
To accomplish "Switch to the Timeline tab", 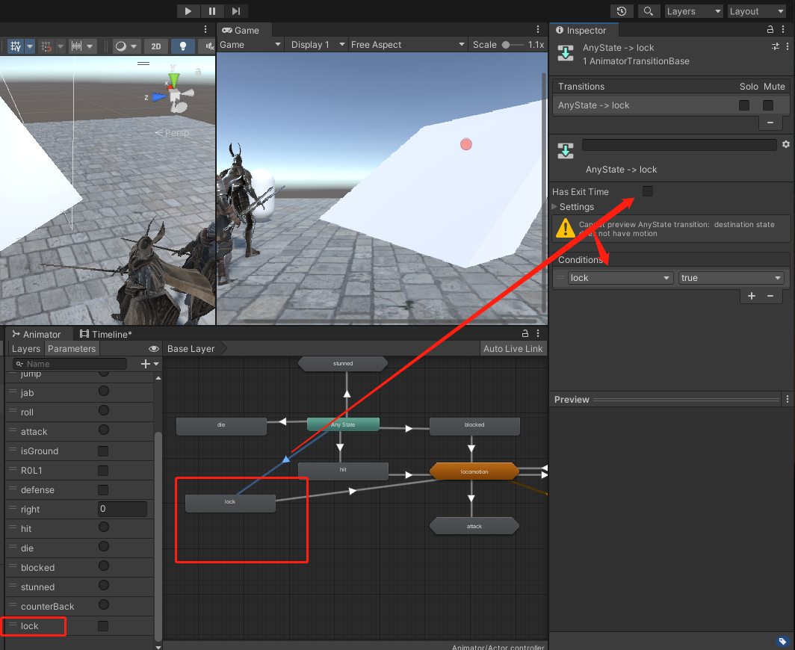I will (x=106, y=334).
